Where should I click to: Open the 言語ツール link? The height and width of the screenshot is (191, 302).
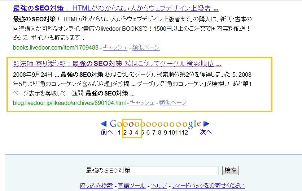pos(132,186)
